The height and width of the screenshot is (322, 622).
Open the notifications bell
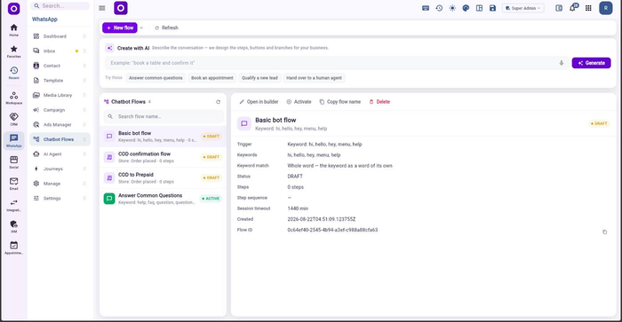click(572, 8)
